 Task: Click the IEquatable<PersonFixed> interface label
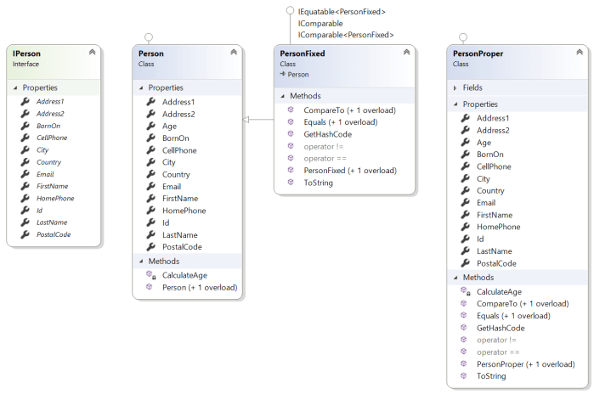[342, 12]
